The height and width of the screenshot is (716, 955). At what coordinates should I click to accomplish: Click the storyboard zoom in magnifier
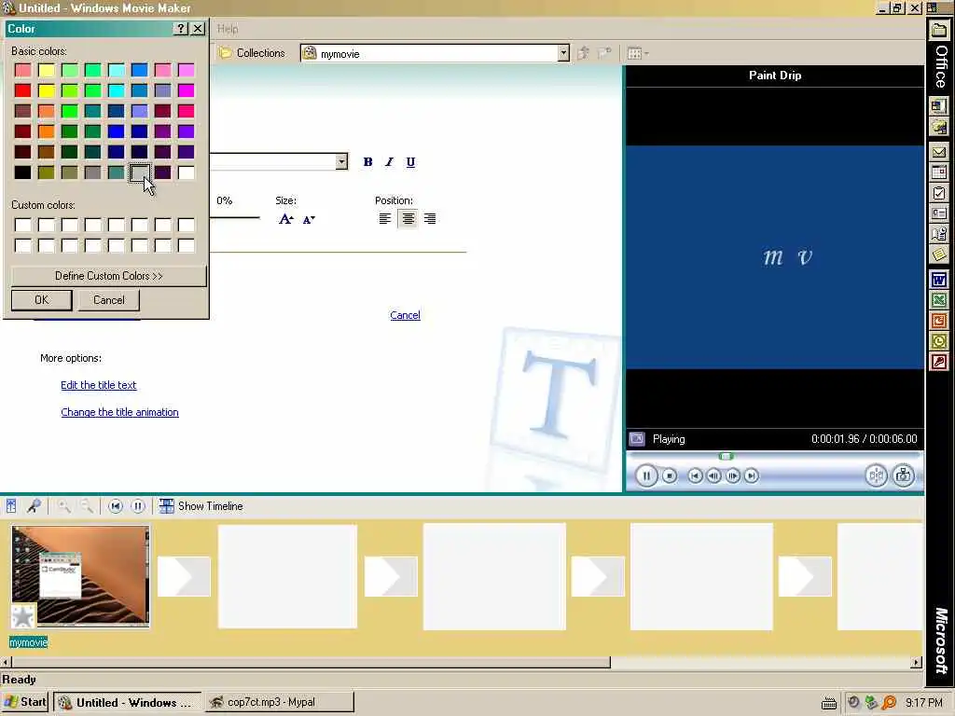coord(63,506)
